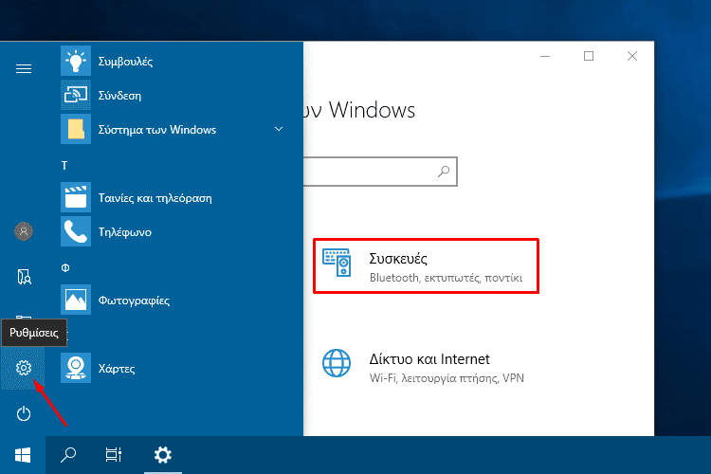Open the Documents shortcut icon in Start sidebar
711x474 pixels.
pos(24,277)
